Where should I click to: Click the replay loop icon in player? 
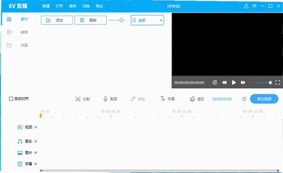point(215,82)
